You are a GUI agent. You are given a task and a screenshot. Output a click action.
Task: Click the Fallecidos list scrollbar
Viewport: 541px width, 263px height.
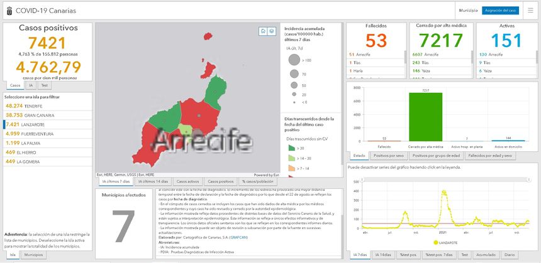(405, 58)
